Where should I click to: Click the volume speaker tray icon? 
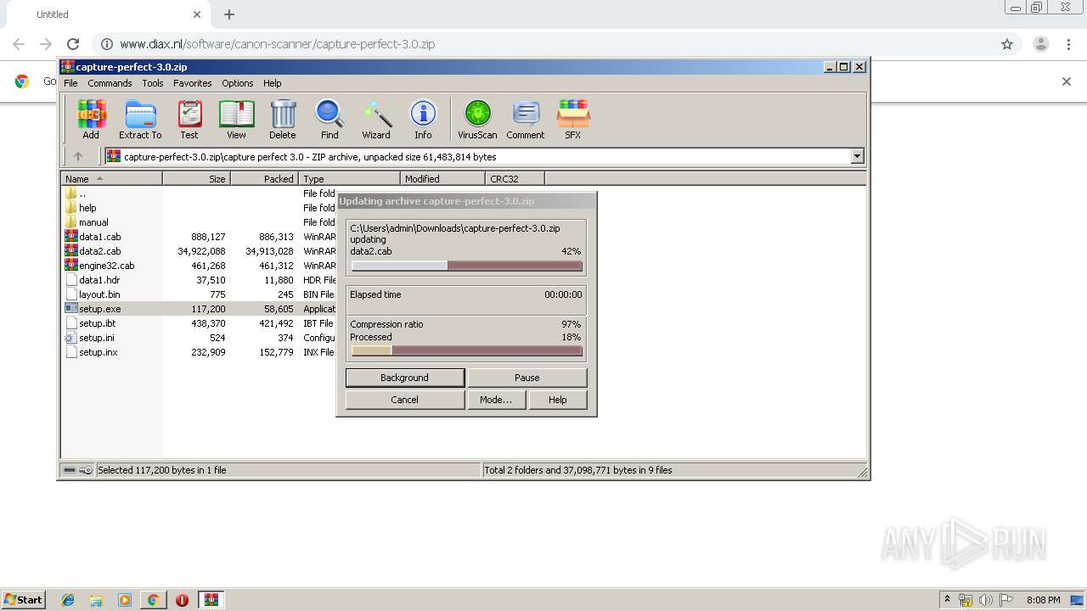986,600
